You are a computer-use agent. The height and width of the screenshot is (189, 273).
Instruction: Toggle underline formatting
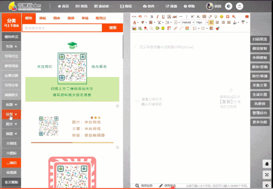pos(163,17)
